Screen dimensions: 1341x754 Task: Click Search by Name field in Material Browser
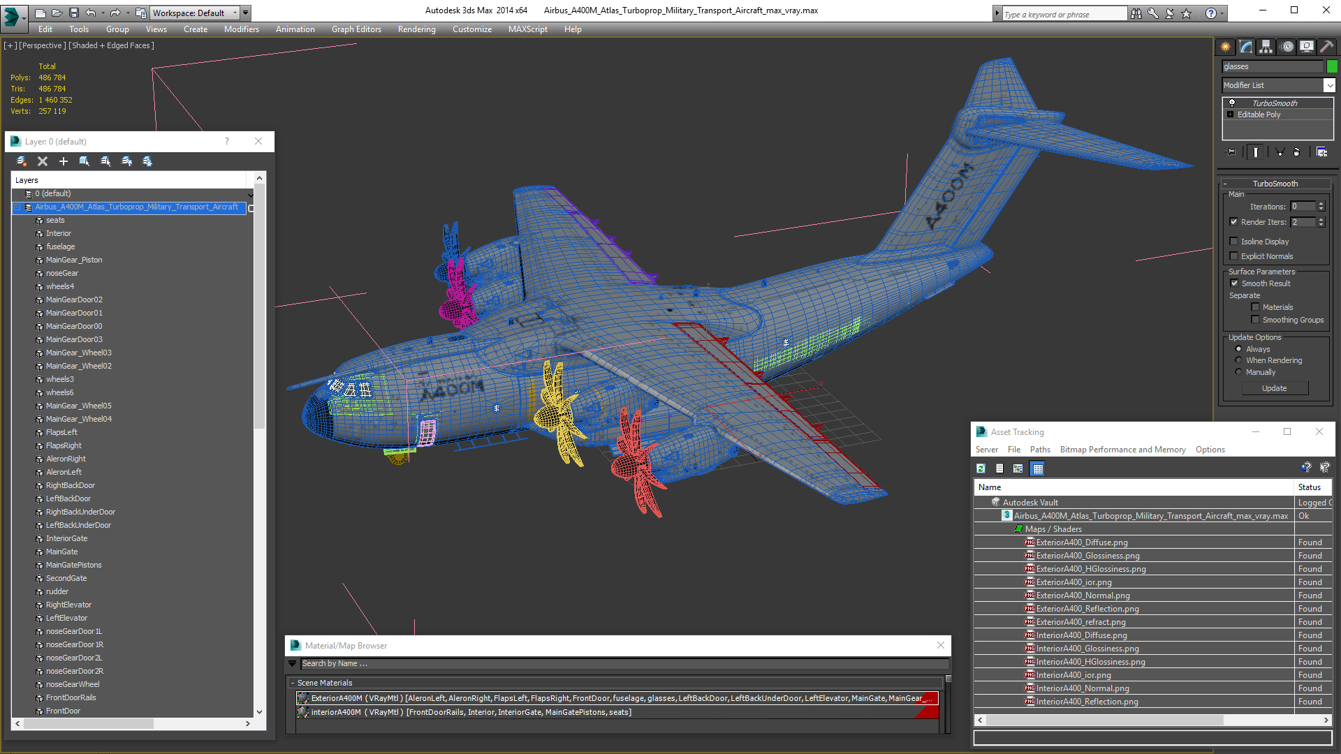pos(624,663)
